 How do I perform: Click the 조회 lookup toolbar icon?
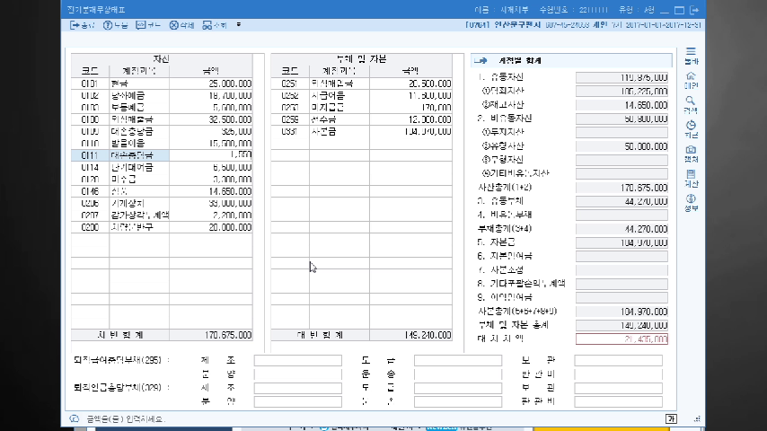click(215, 25)
